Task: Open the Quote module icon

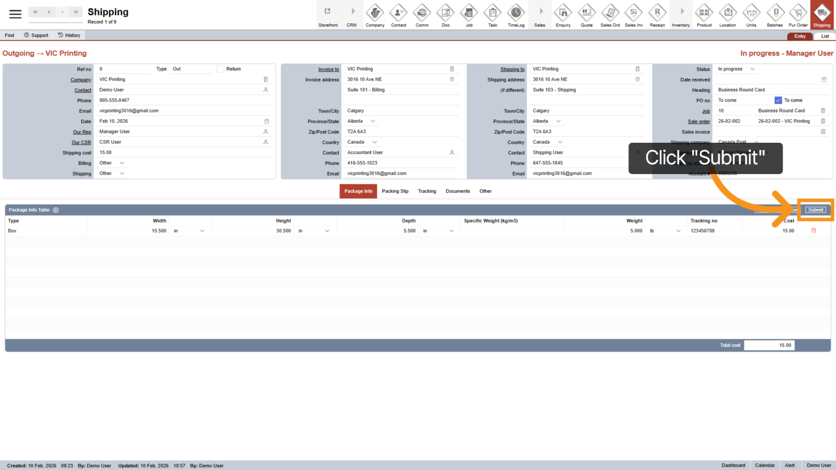Action: tap(586, 15)
